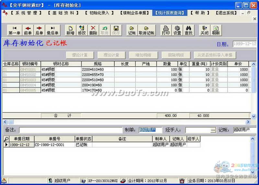Viewport: 259px width, 185px height.
Task: Print the document via 打印
Action: (x=166, y=30)
